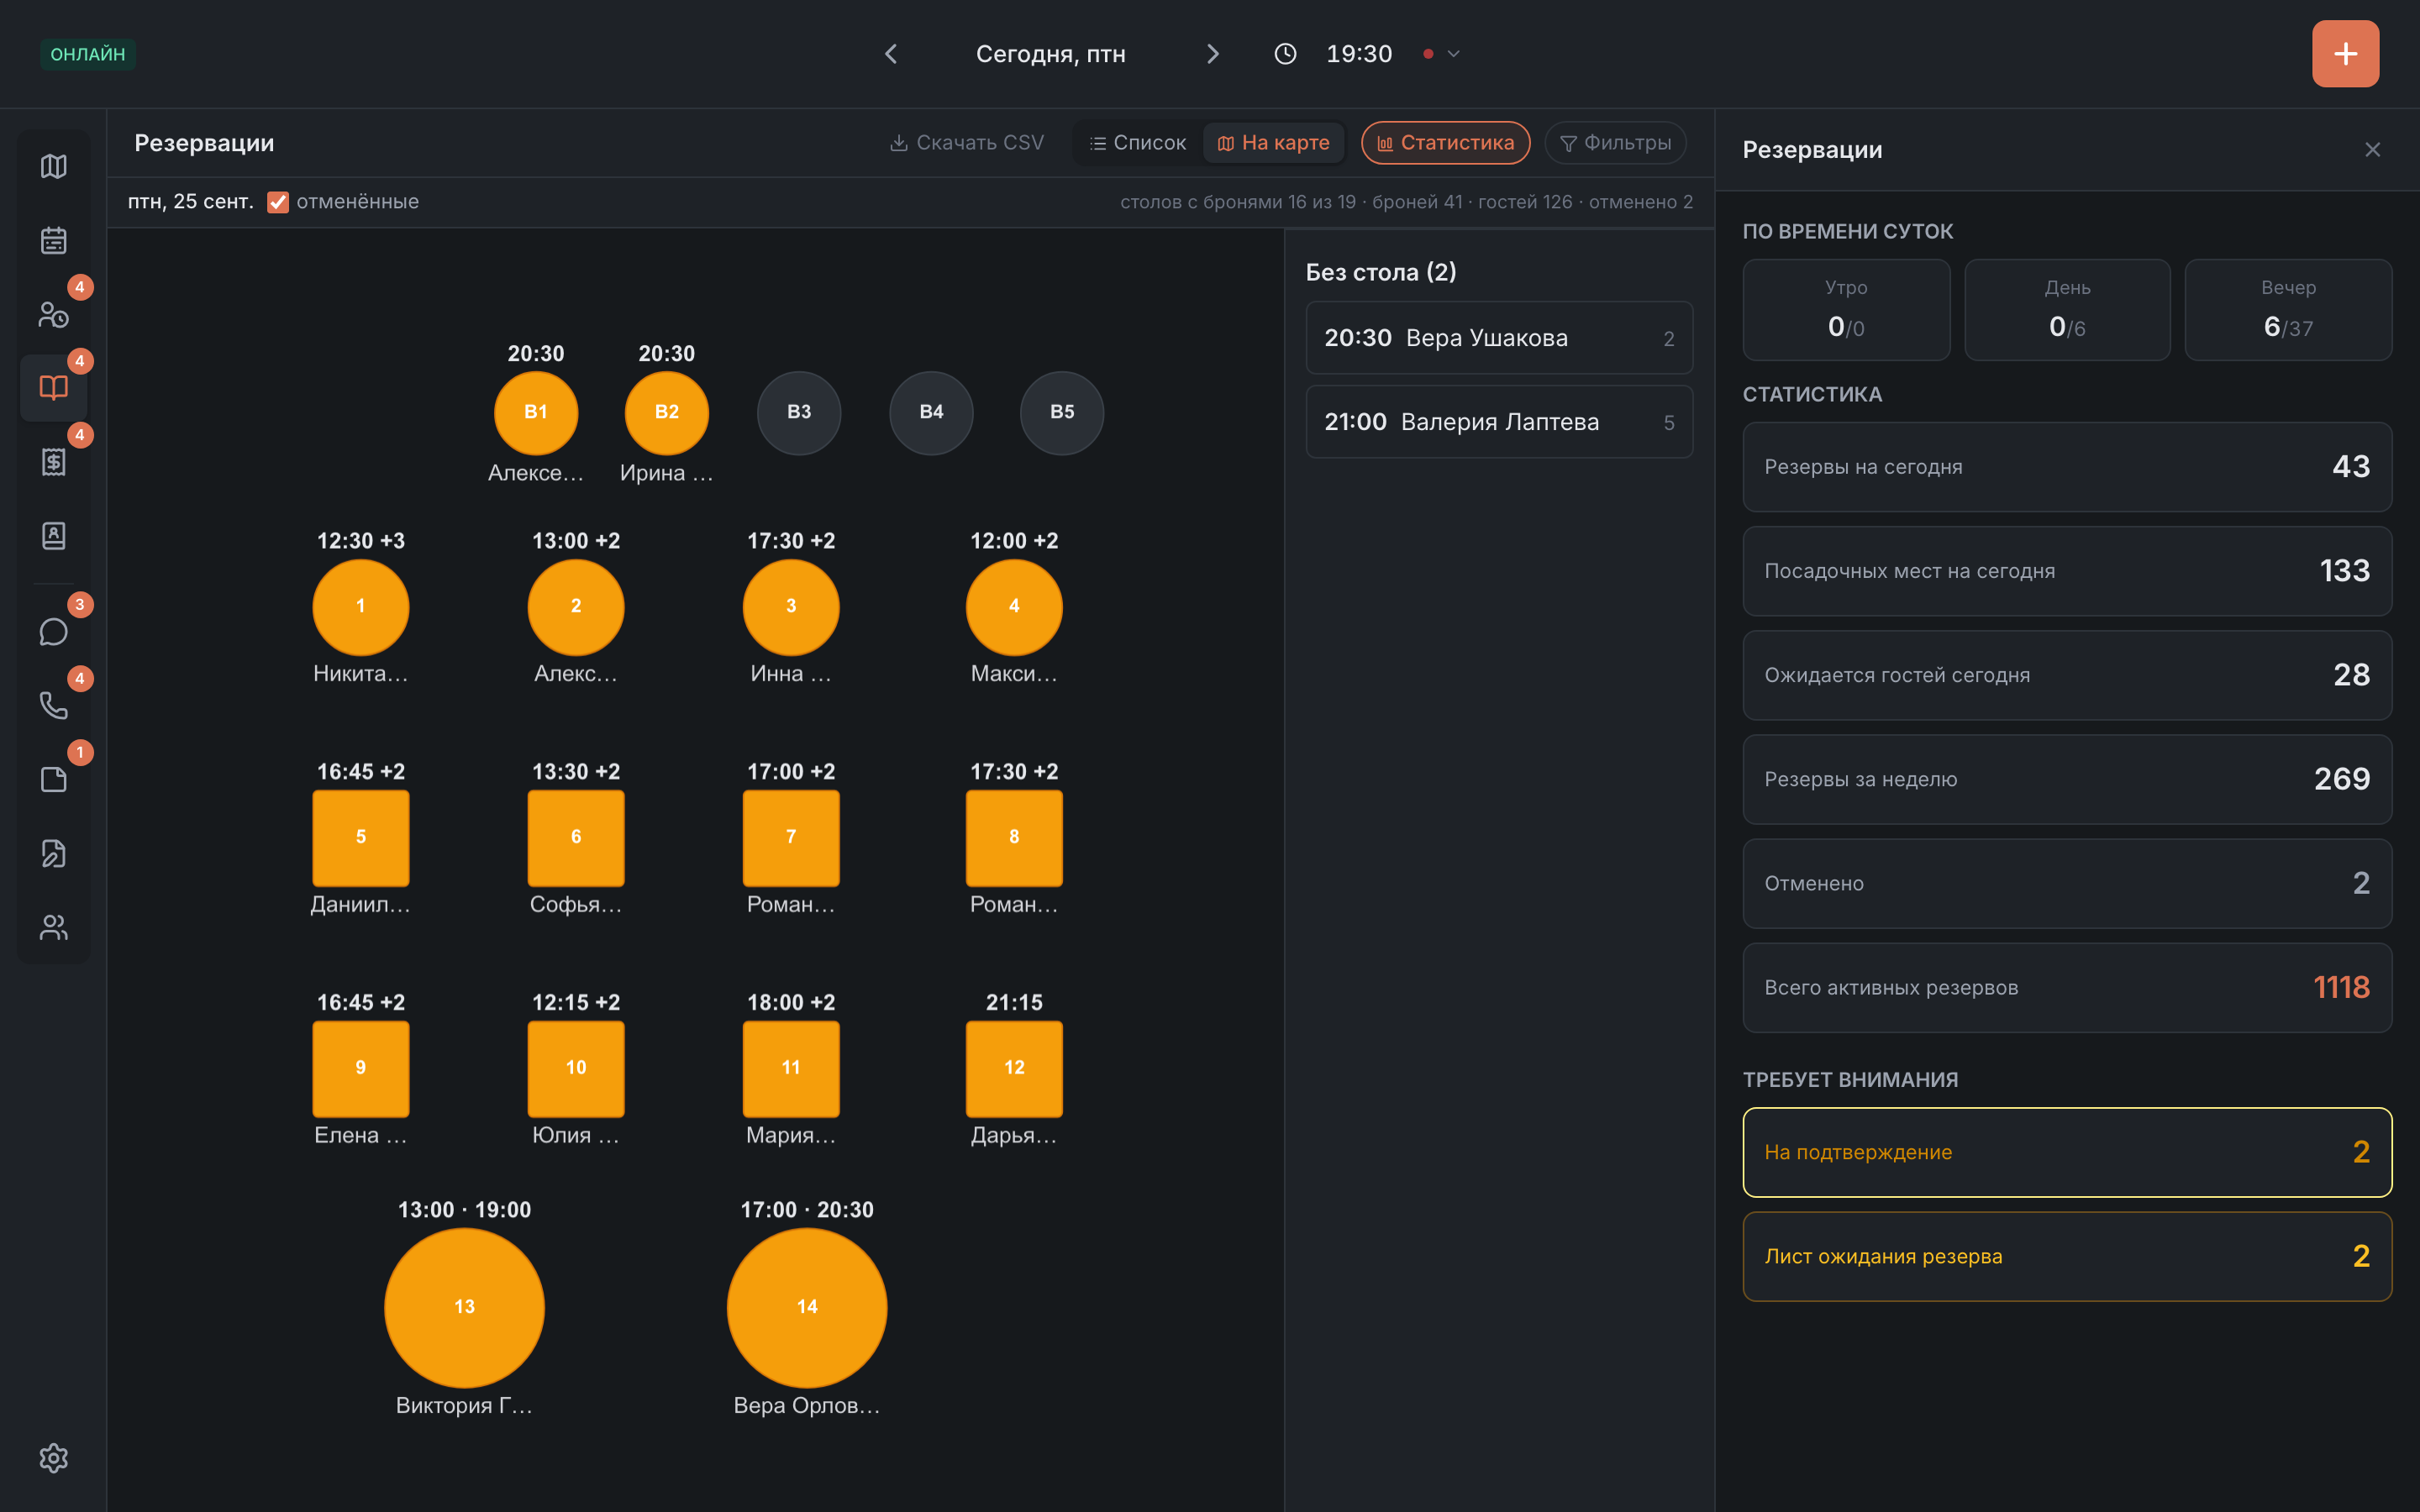The height and width of the screenshot is (1512, 2420).
Task: Click the plus button to add reservation
Action: tap(2345, 54)
